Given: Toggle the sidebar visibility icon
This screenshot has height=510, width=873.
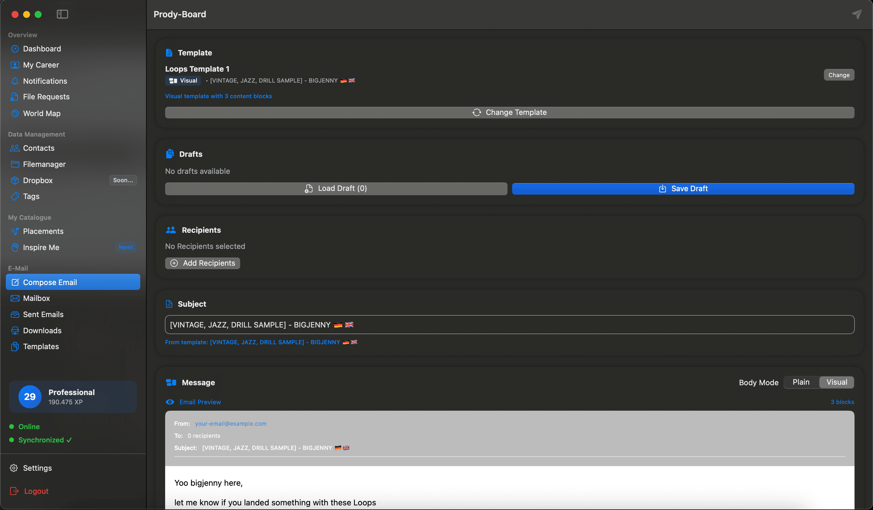Looking at the screenshot, I should click(x=62, y=14).
